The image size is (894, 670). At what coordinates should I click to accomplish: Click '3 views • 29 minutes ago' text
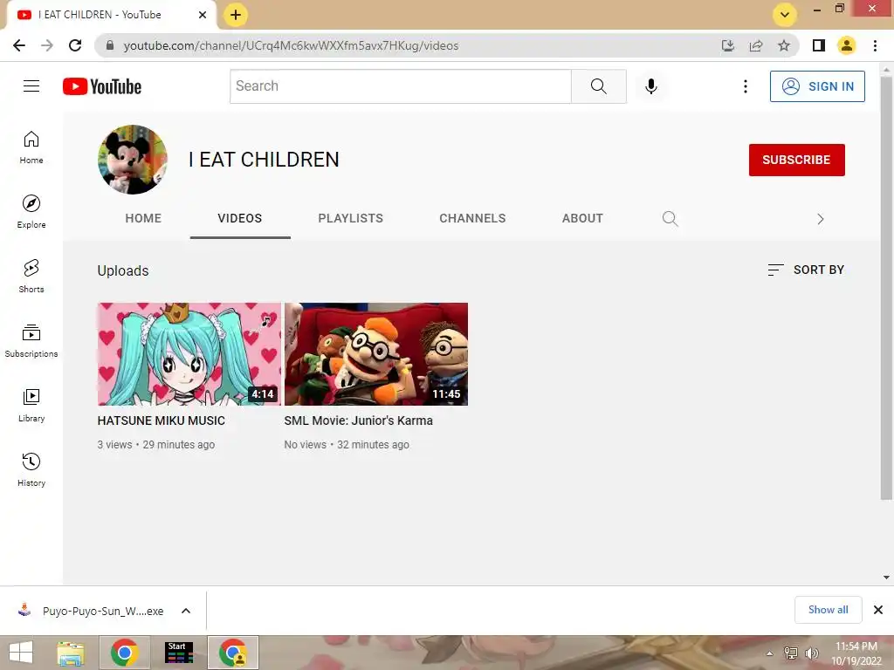(156, 444)
